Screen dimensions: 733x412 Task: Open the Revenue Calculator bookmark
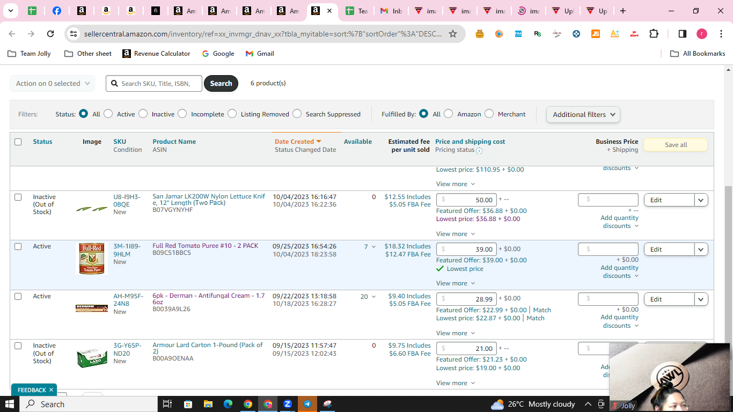click(156, 54)
